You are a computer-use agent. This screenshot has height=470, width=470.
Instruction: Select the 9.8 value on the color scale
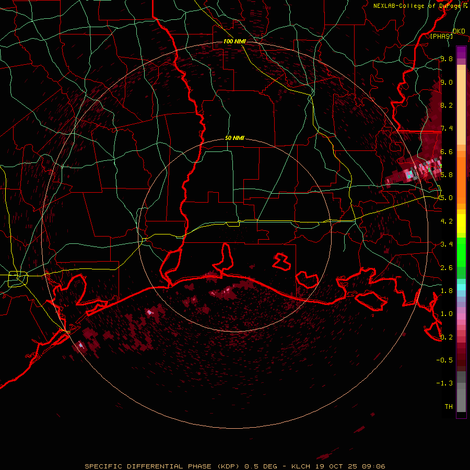coord(446,58)
